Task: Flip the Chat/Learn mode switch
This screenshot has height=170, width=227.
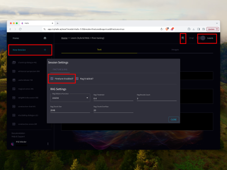Action: [x=201, y=38]
